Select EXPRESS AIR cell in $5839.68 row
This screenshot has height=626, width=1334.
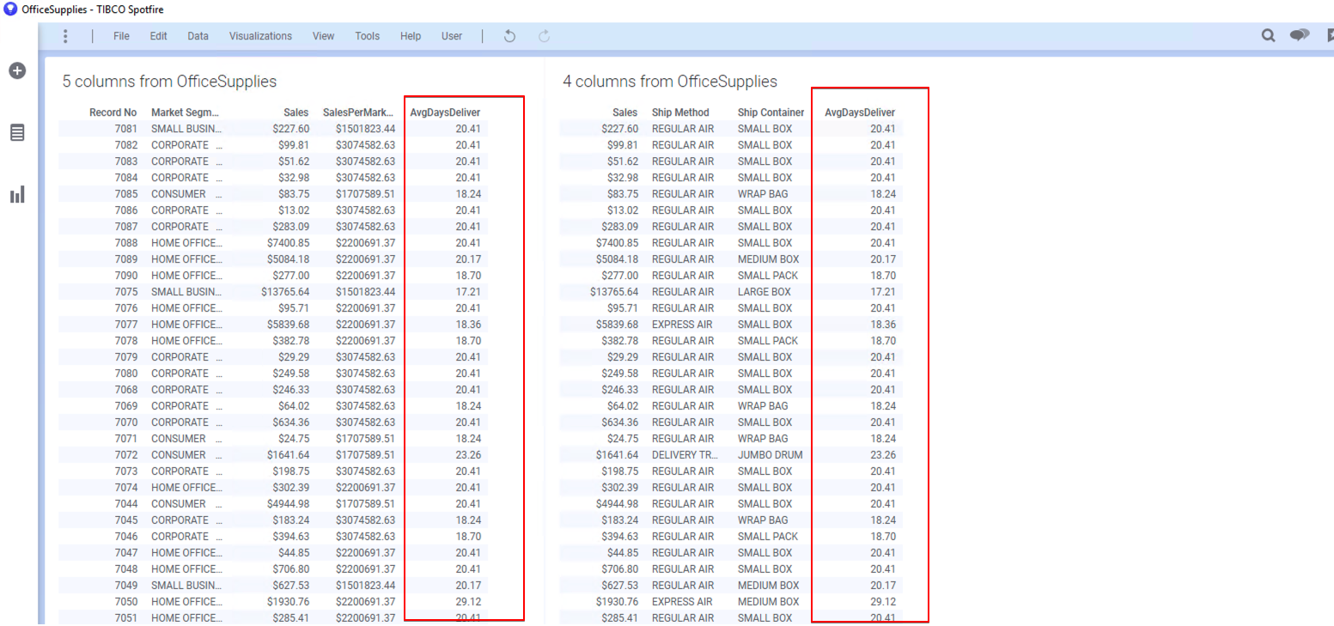[682, 325]
